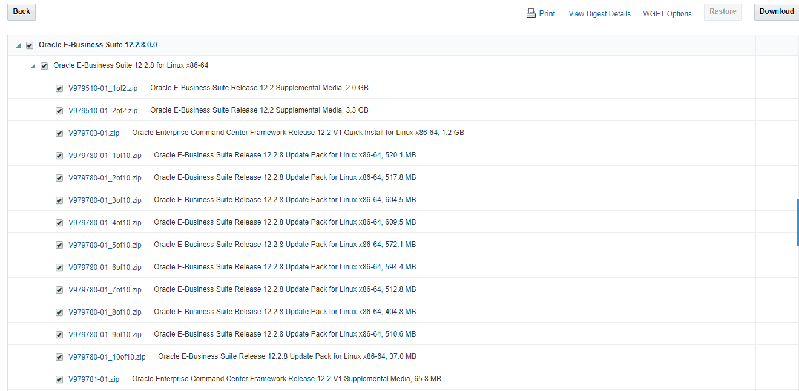The width and height of the screenshot is (799, 391).
Task: Select Update Pack description ending 609.5 MB
Action: point(285,222)
